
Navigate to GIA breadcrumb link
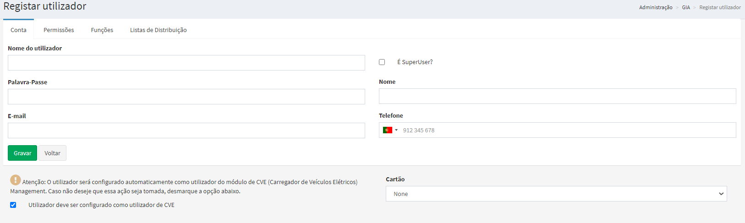[x=685, y=7]
